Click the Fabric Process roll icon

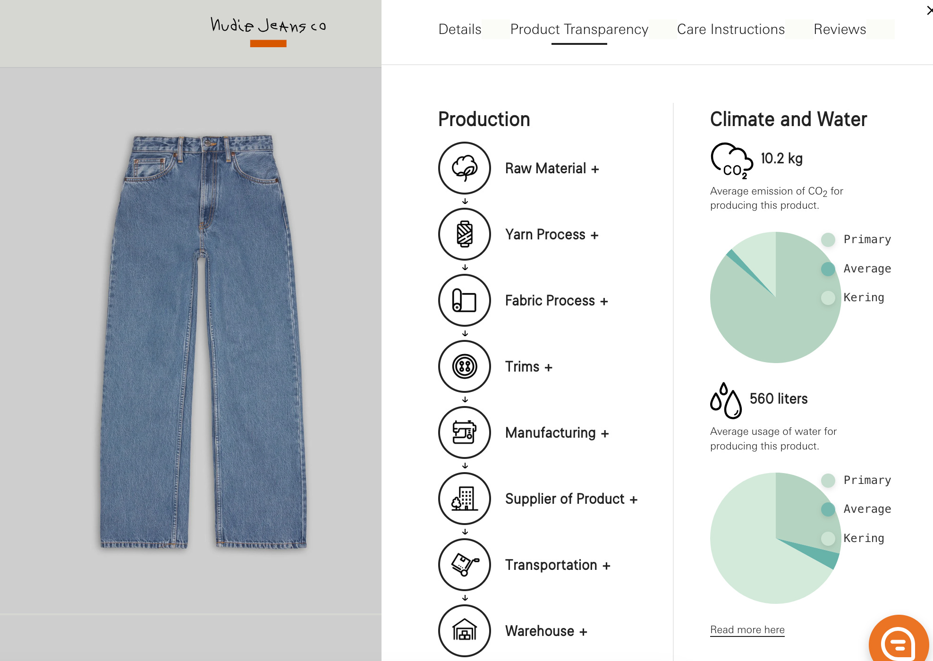[465, 300]
